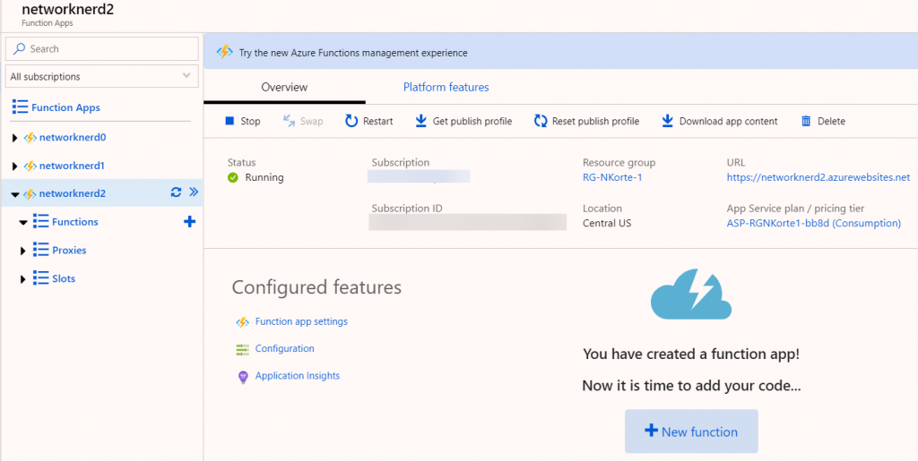Click the Central US location text

[607, 223]
